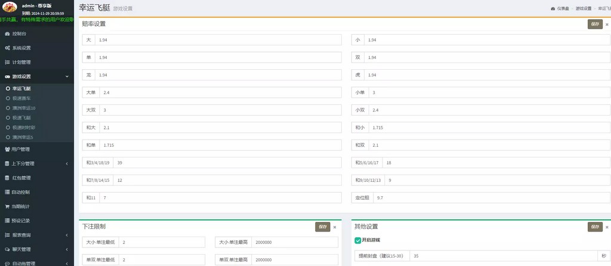611x266 pixels.
Task: Toggle the 开启游戏 checkbox
Action: 358,240
